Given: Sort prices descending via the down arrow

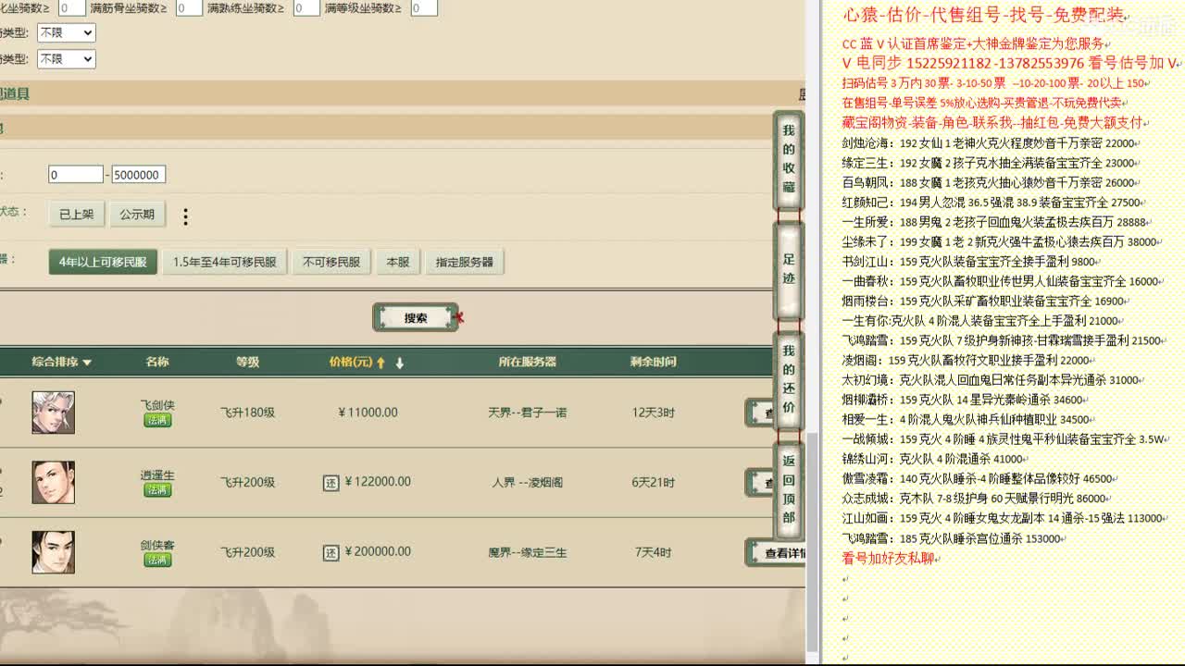Looking at the screenshot, I should 399,362.
